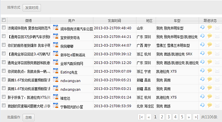Click refresh icon in 倪倪嘟嘟 row
Screen dimensions: 222x122
[202, 44]
